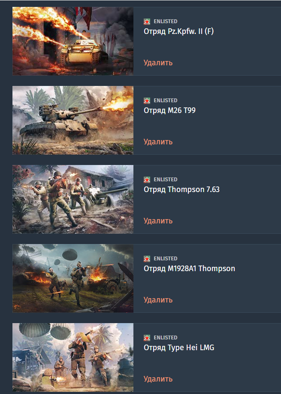Viewport: 281px width, 394px height.
Task: Click the Enlisted star icon above Отряд M26 T99
Action: pyautogui.click(x=147, y=101)
